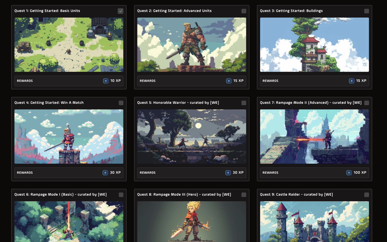Image resolution: width=387 pixels, height=242 pixels.
Task: Click the REWARDS label under Quest 3
Action: tap(271, 81)
